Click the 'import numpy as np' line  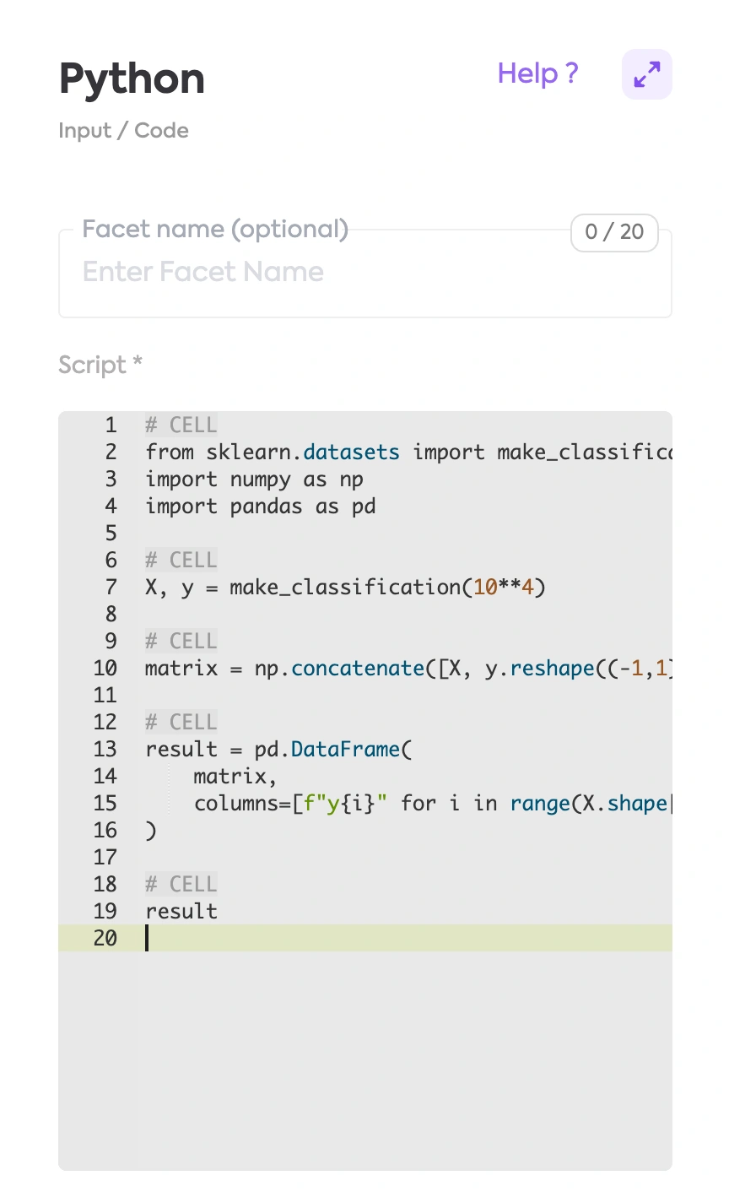(254, 479)
